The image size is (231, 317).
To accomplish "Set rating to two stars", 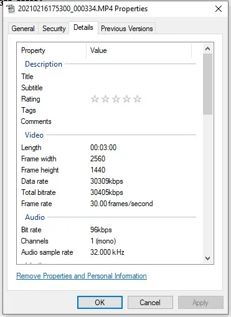I will pos(105,99).
